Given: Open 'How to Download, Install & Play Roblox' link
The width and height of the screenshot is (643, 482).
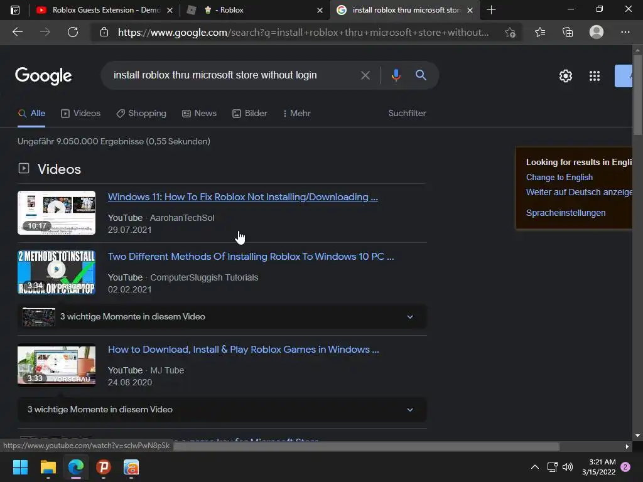Looking at the screenshot, I should point(243,350).
